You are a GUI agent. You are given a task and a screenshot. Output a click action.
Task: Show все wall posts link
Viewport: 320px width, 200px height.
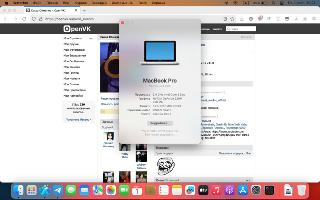[x=248, y=180]
